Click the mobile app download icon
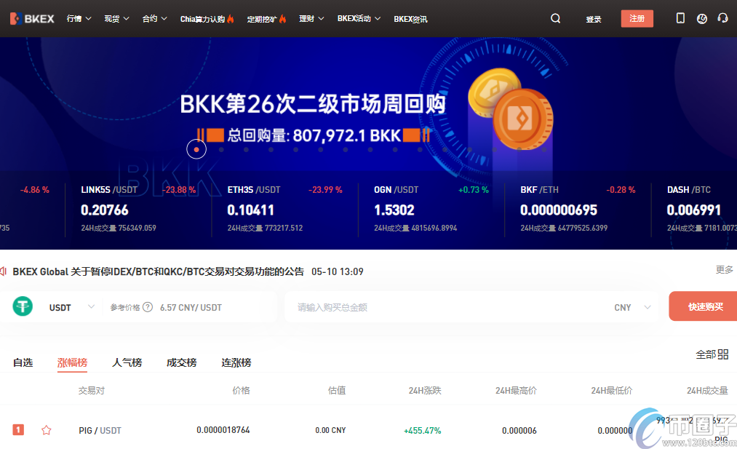The image size is (737, 449). coord(680,18)
